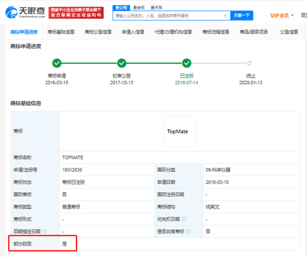Select the 查关系 search tab
This screenshot has height=257, width=307.
point(156,8)
